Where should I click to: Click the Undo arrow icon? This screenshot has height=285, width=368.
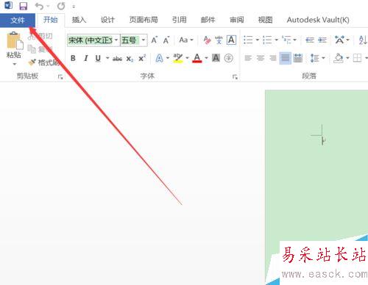[39, 6]
